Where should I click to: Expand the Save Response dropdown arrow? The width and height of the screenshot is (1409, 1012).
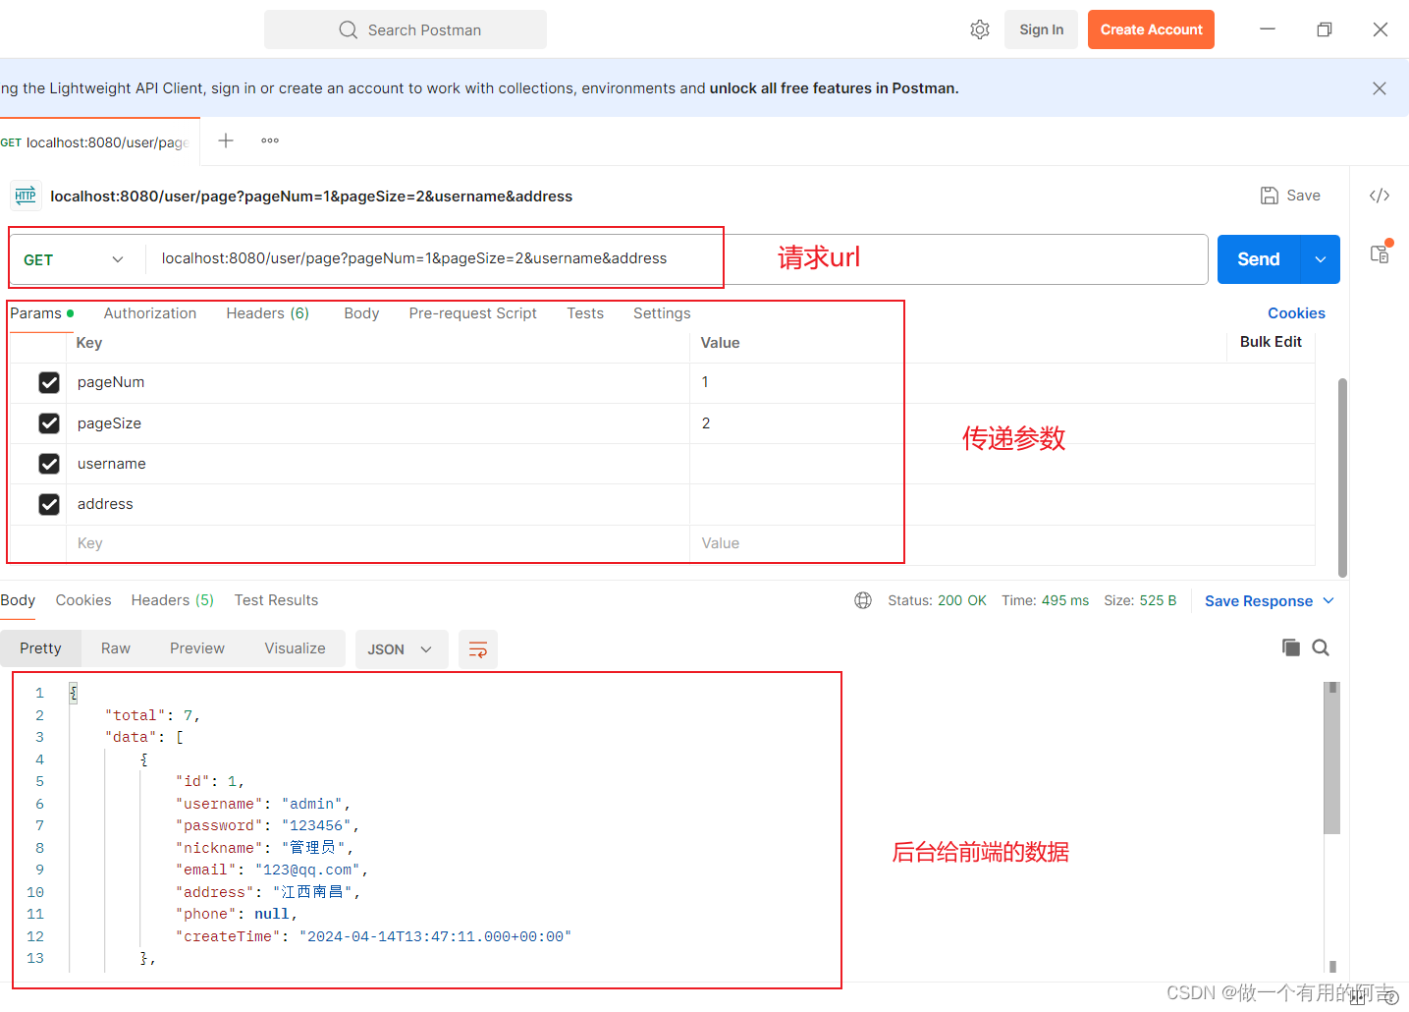(x=1328, y=600)
